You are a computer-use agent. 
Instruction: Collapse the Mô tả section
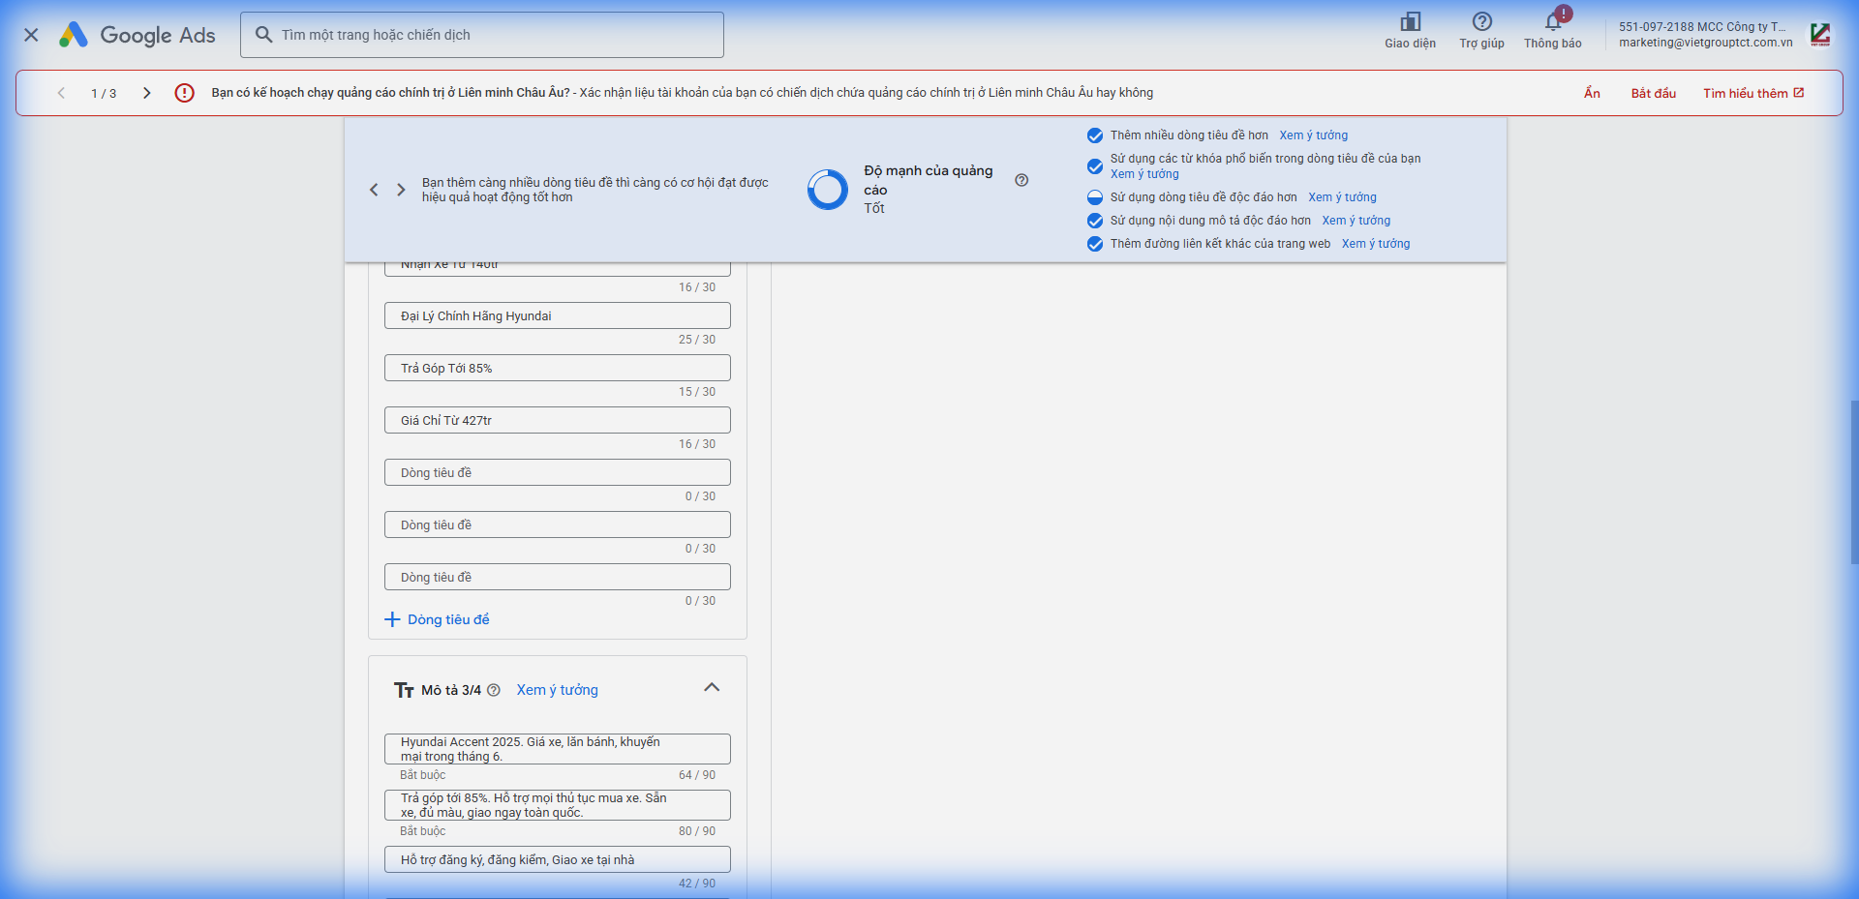point(712,687)
